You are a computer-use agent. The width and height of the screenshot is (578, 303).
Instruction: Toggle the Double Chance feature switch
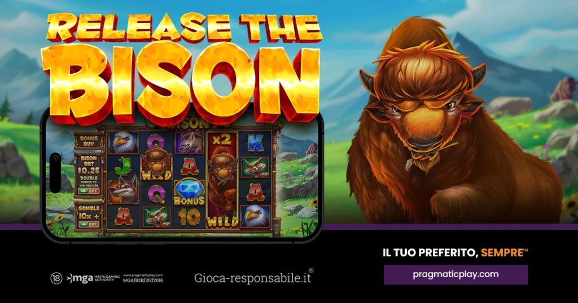point(89,191)
